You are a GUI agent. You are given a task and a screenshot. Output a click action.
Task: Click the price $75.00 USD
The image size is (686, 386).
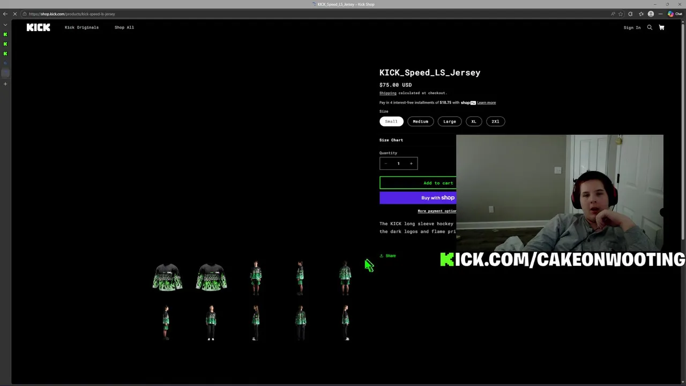396,85
